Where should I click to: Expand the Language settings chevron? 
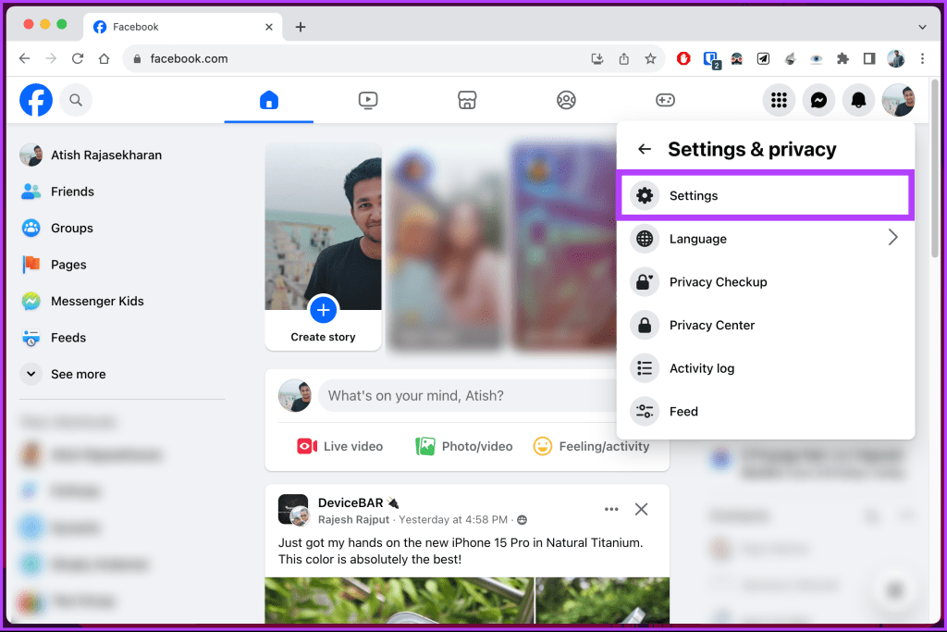(x=892, y=238)
